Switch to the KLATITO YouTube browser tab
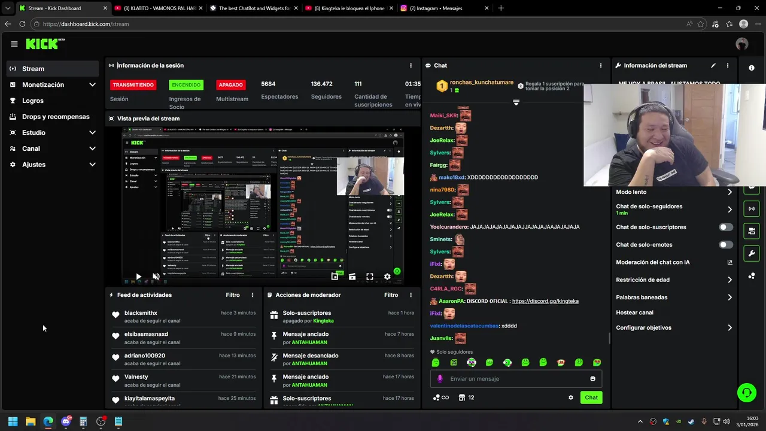Image resolution: width=766 pixels, height=431 pixels. coord(159,8)
